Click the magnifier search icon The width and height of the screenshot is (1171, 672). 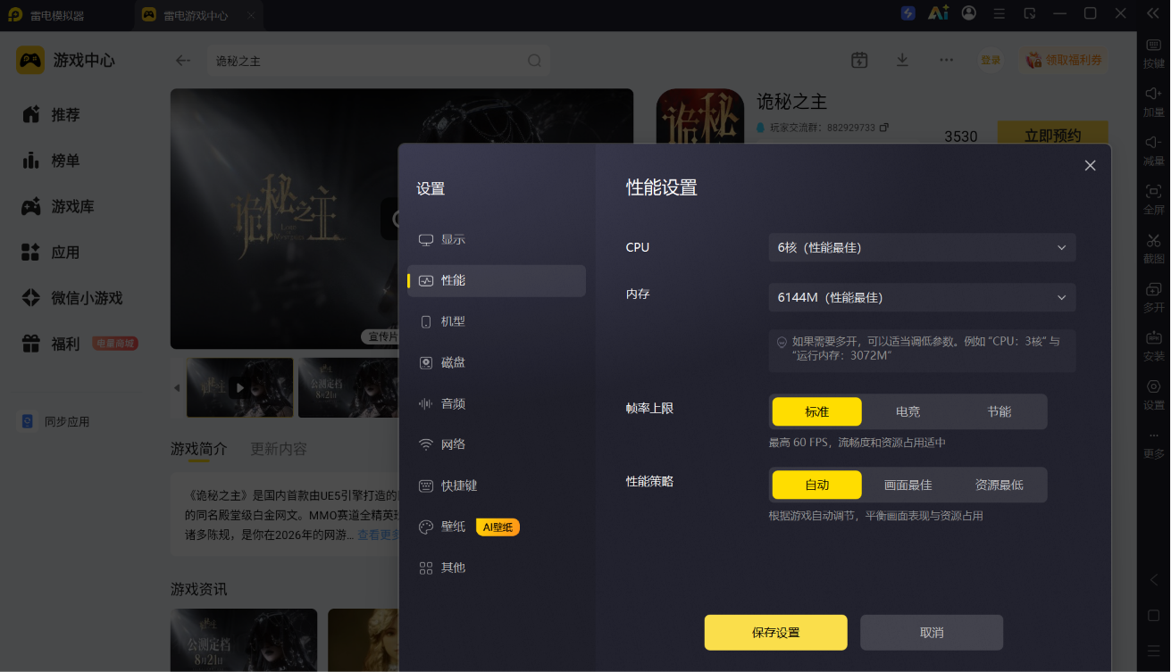(x=534, y=61)
